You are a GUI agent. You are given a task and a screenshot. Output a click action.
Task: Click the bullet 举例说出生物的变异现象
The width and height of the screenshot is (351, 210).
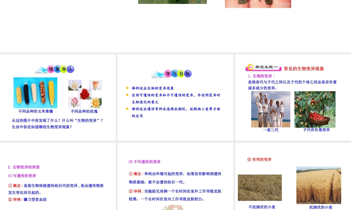(153, 88)
